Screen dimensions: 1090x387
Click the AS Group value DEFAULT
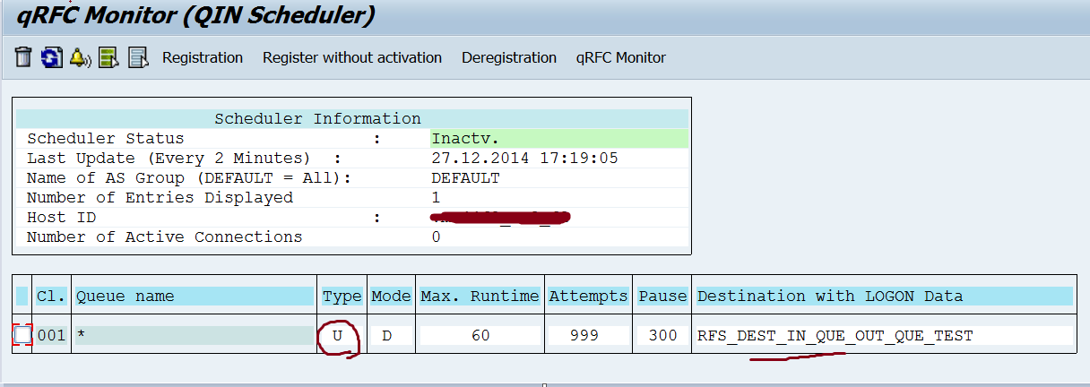point(465,177)
